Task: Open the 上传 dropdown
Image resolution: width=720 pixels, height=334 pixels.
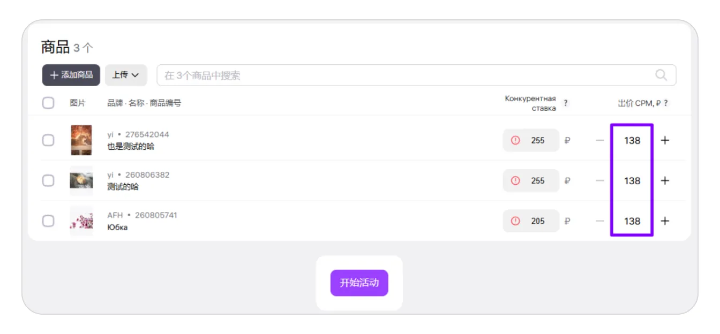Action: (126, 75)
